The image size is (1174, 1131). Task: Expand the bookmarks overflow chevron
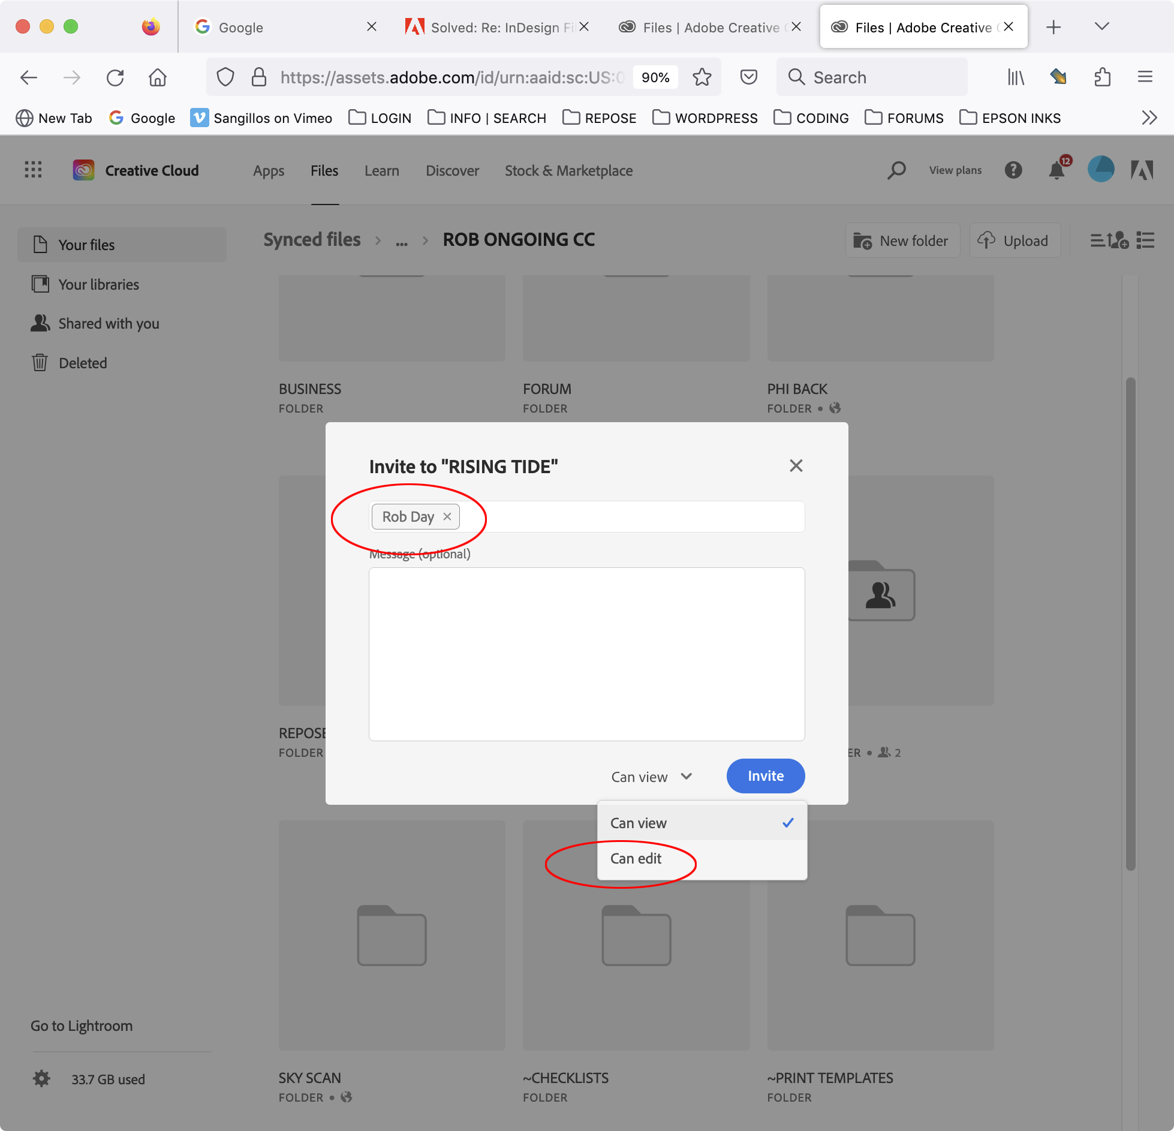[x=1149, y=118]
